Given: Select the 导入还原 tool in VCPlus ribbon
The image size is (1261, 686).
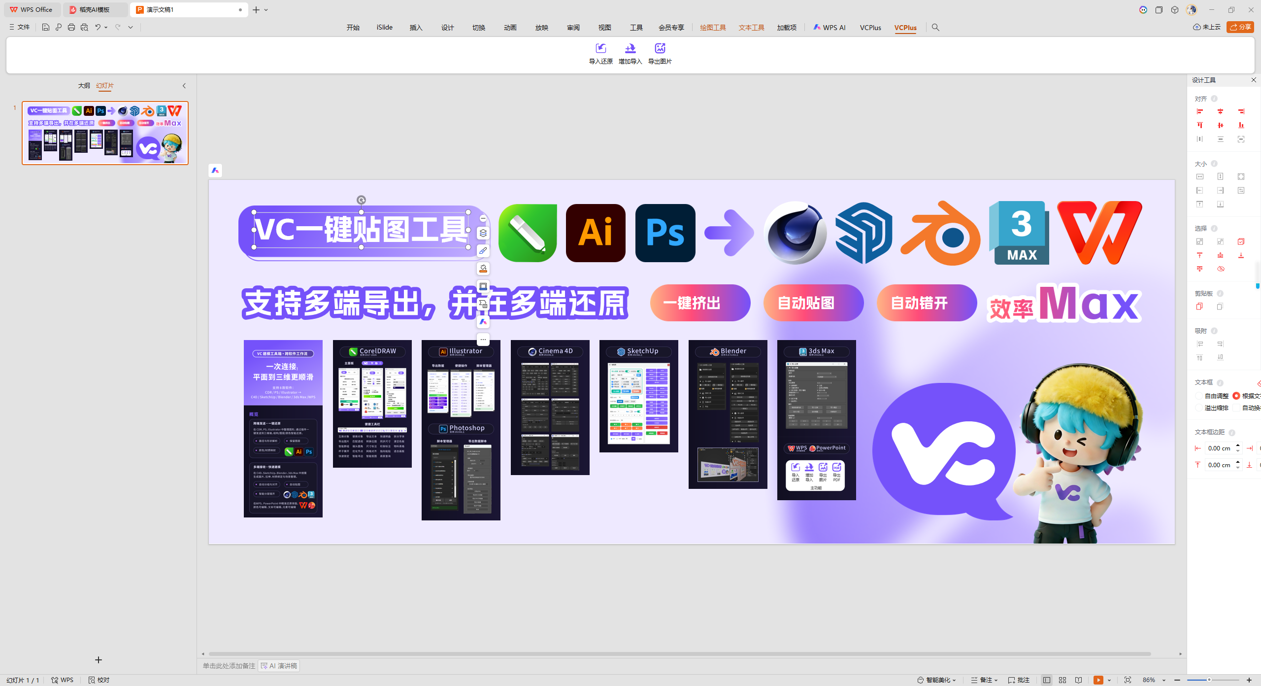Looking at the screenshot, I should [600, 53].
